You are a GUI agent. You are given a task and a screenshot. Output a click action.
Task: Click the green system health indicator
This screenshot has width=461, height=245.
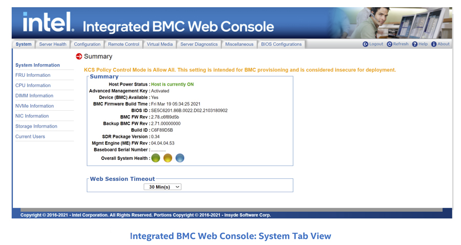point(156,158)
